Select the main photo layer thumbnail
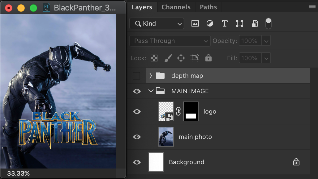Screen dimensions: 318x179 [x=166, y=137]
